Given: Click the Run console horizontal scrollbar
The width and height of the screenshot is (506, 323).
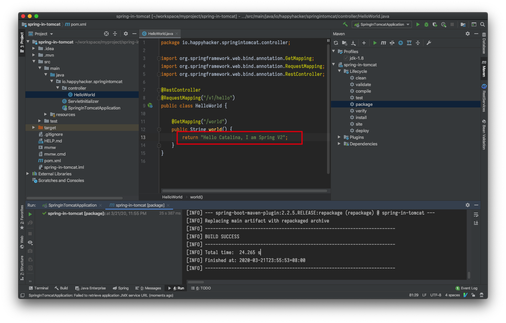Looking at the screenshot, I should pos(196,282).
